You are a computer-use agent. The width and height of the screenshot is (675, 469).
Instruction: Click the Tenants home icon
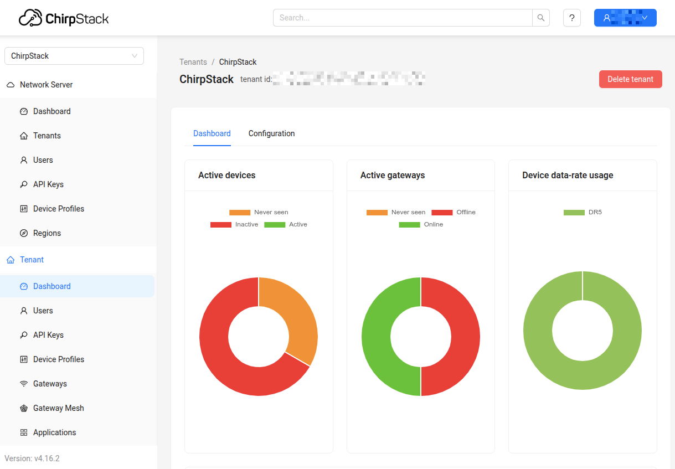tap(24, 136)
